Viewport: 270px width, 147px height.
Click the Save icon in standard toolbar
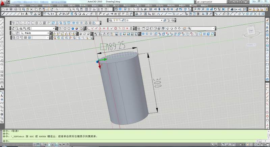[x=11, y=9]
